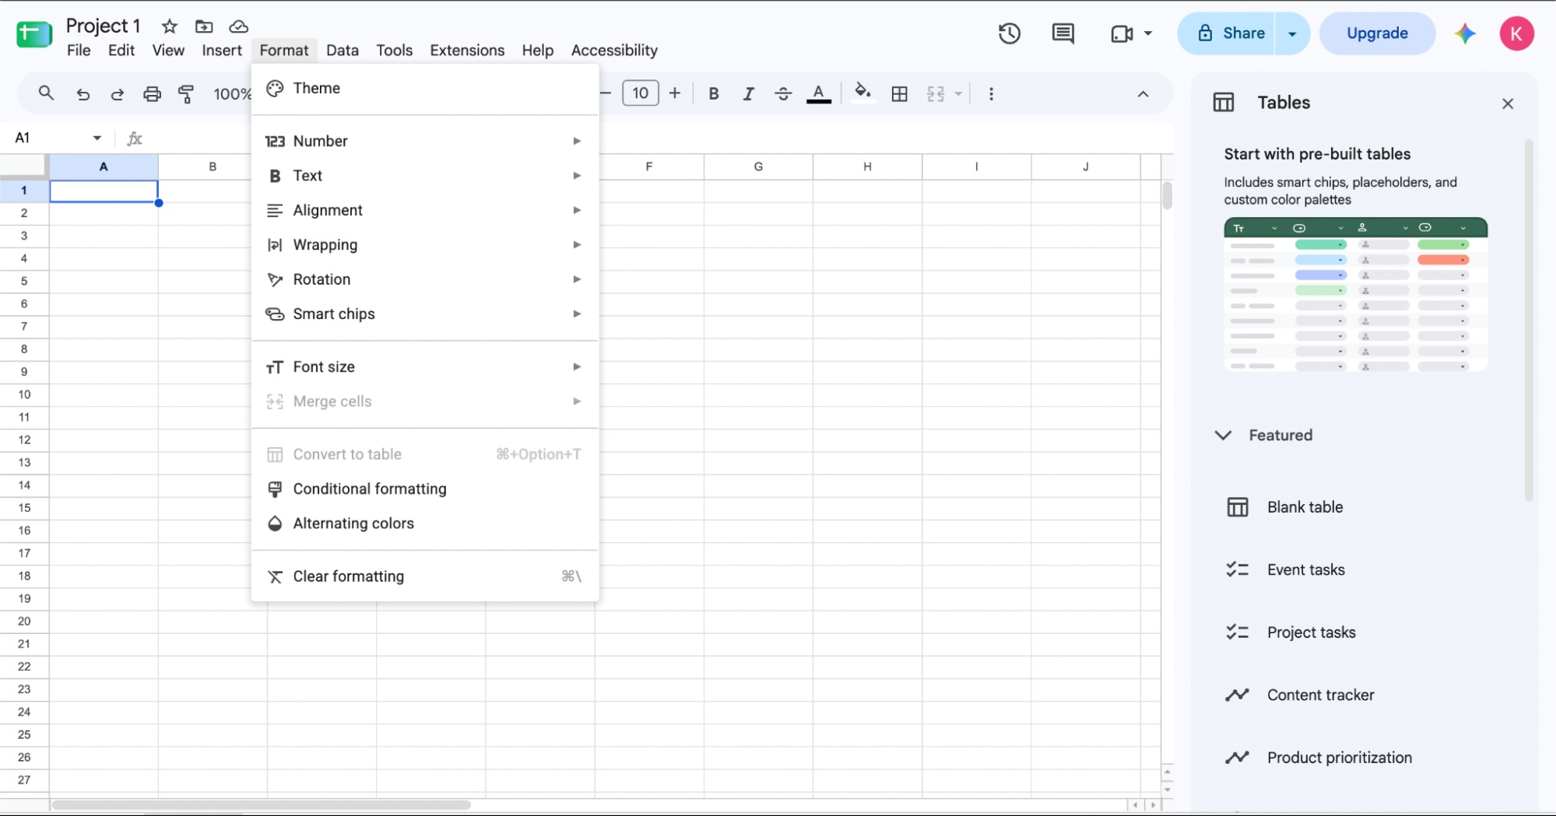Image resolution: width=1556 pixels, height=816 pixels.
Task: Expand the Share options arrow
Action: [x=1292, y=33]
